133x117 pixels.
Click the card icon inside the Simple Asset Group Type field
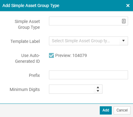point(124,21)
